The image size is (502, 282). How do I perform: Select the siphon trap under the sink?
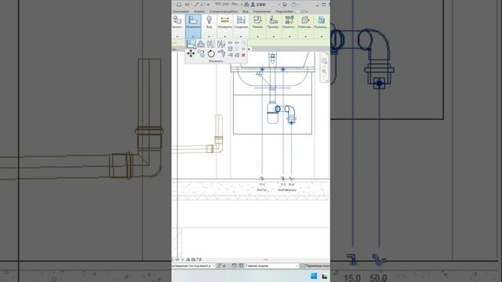click(272, 113)
